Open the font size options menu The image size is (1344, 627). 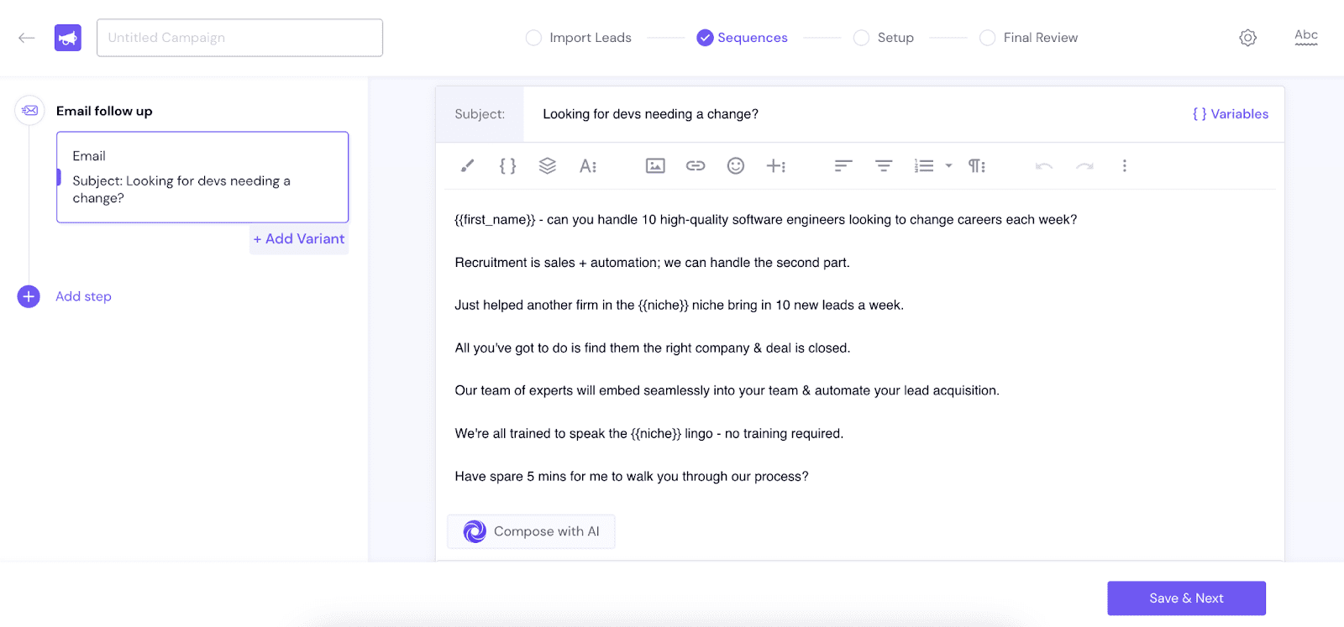click(x=588, y=166)
